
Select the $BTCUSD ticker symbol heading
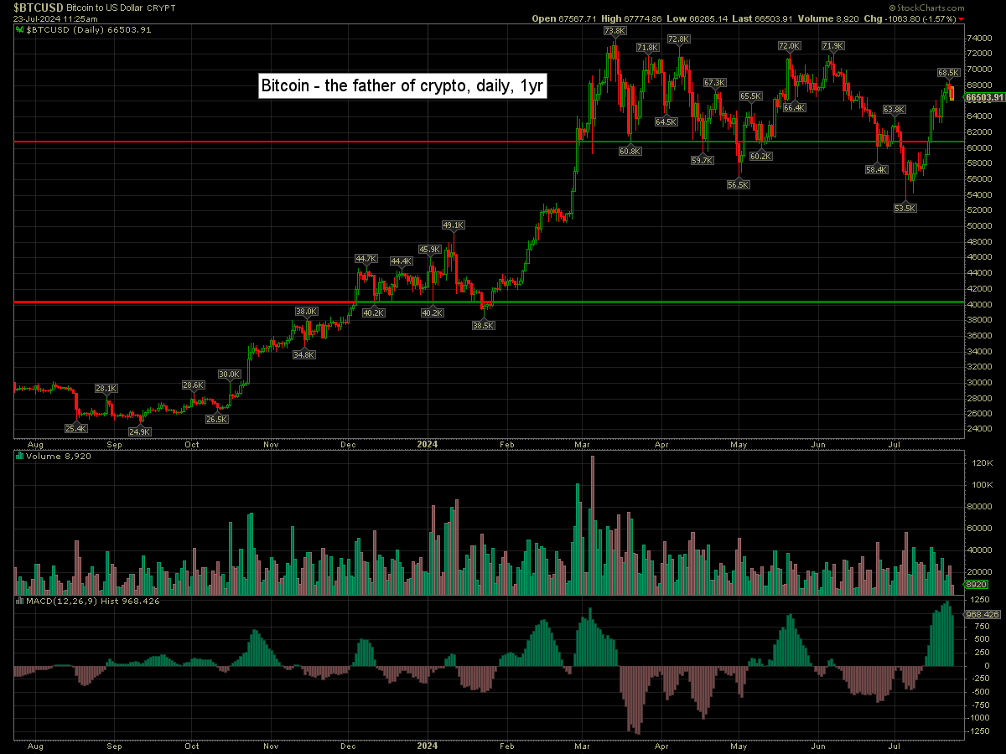[x=38, y=7]
